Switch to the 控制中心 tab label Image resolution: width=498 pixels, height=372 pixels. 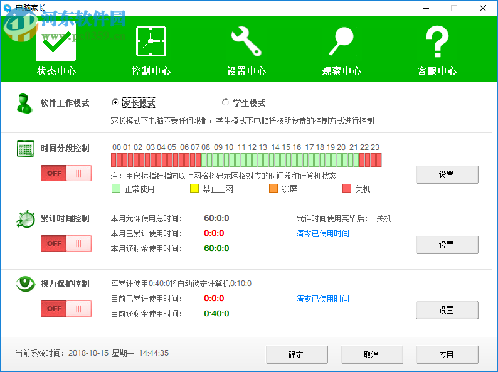(x=151, y=71)
